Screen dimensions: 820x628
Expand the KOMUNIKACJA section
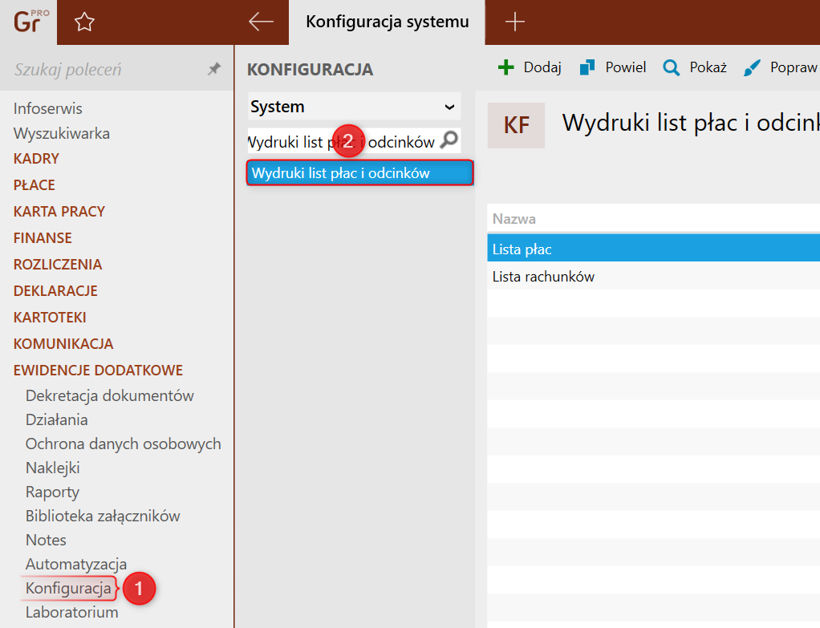coord(63,343)
